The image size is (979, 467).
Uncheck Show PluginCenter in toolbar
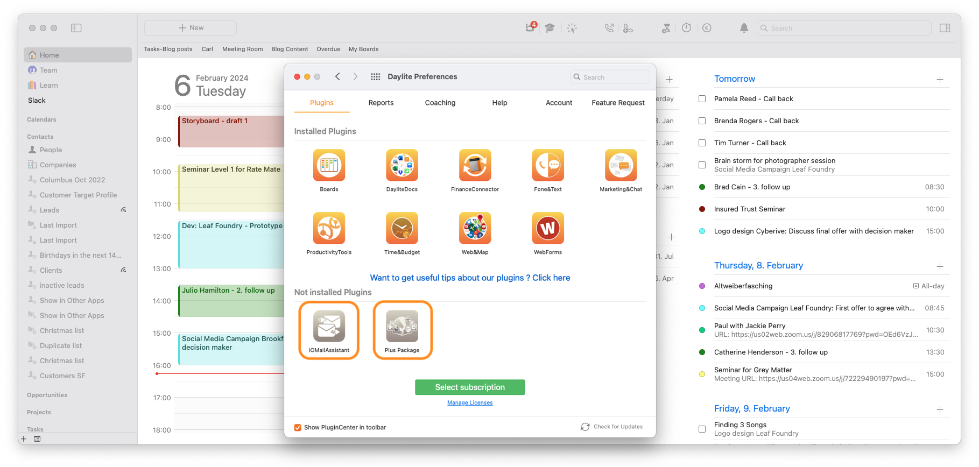(298, 427)
